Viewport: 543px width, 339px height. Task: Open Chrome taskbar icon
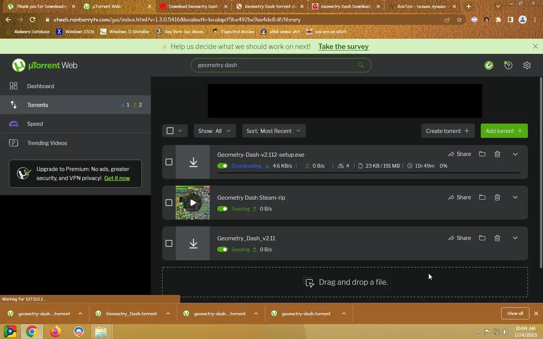(x=32, y=332)
